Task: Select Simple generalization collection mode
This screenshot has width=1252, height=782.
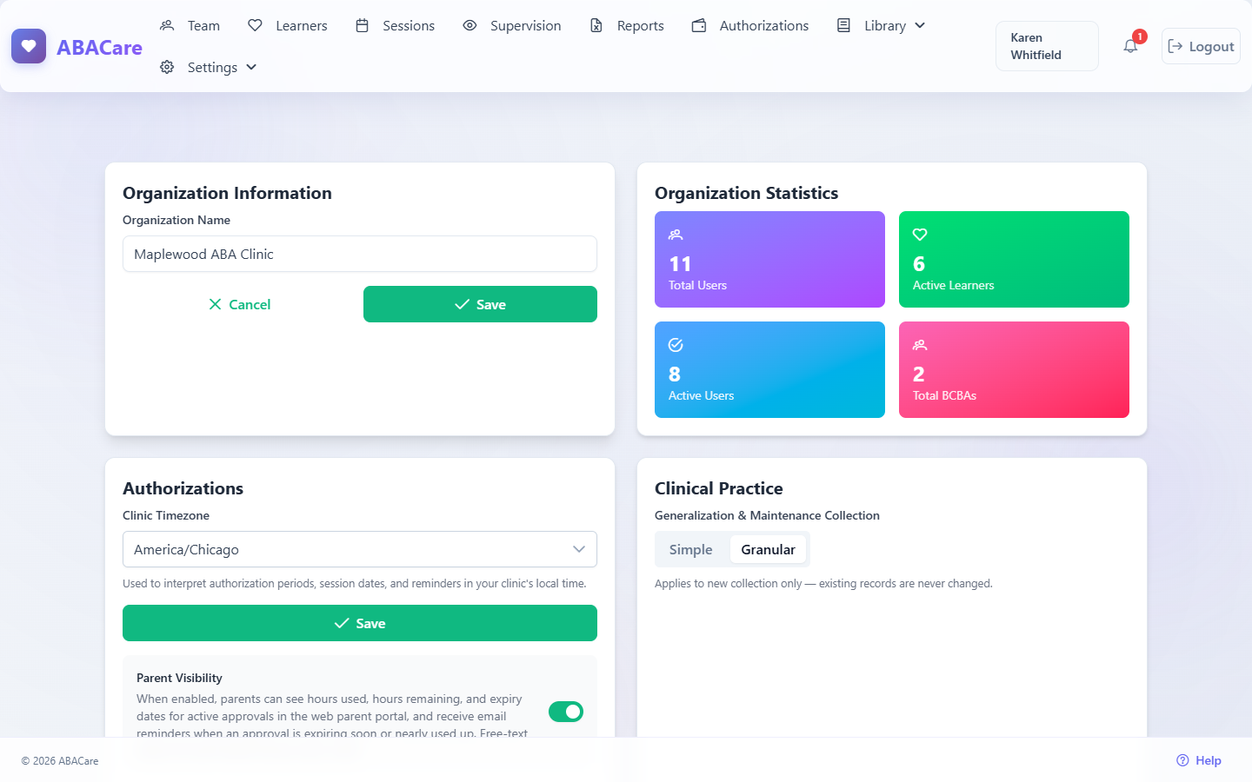Action: click(691, 549)
